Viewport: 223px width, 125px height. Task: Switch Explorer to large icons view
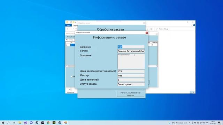(194, 92)
